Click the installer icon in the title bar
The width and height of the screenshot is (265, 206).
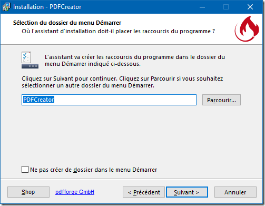tap(6, 7)
